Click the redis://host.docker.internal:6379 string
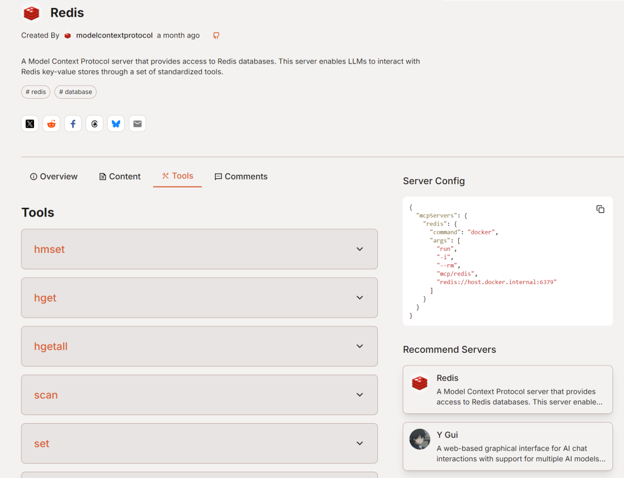The width and height of the screenshot is (624, 478). click(x=496, y=282)
